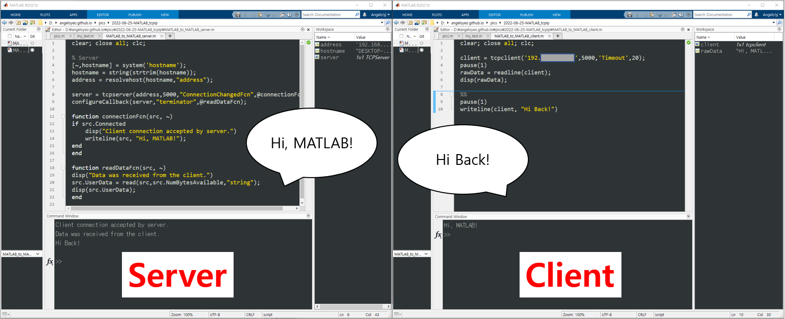
Task: Click Undo icon in Server window quick toolbar
Action: [x=267, y=15]
